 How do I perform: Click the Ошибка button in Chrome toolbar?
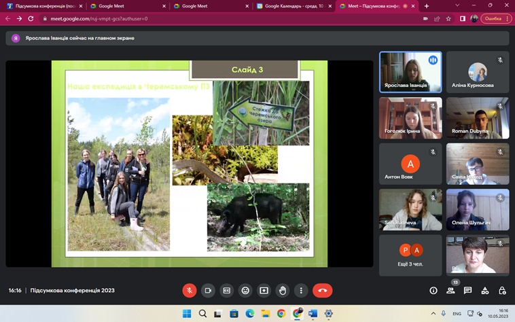pos(495,19)
